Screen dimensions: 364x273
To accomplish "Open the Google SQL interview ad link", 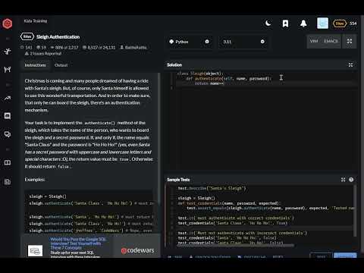I will click(78, 243).
